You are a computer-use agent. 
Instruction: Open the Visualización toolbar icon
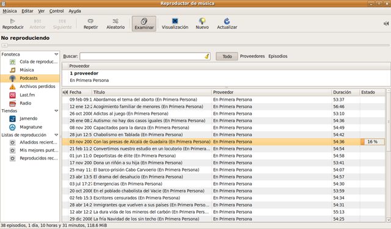coord(175,21)
